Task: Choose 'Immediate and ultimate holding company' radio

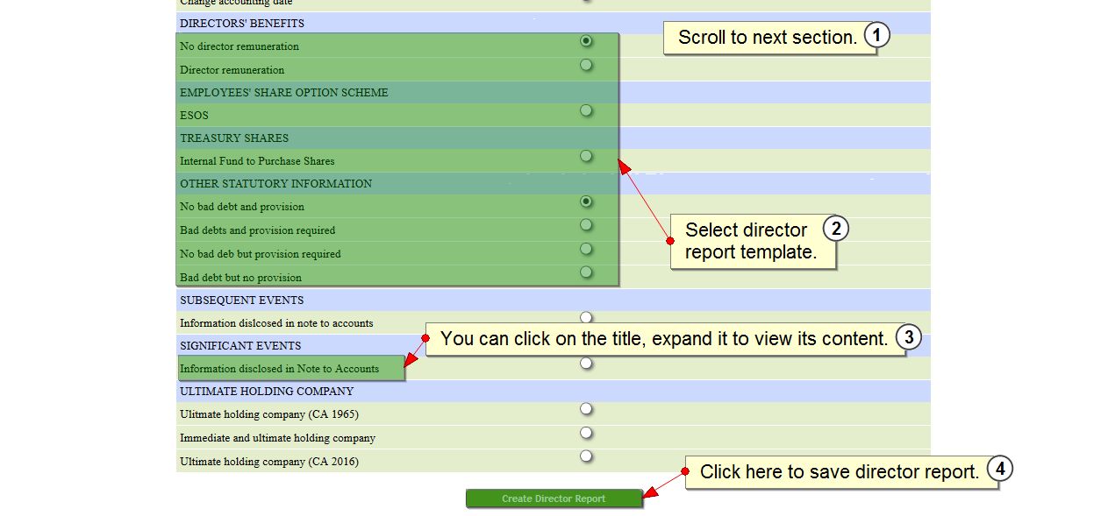Action: click(586, 433)
